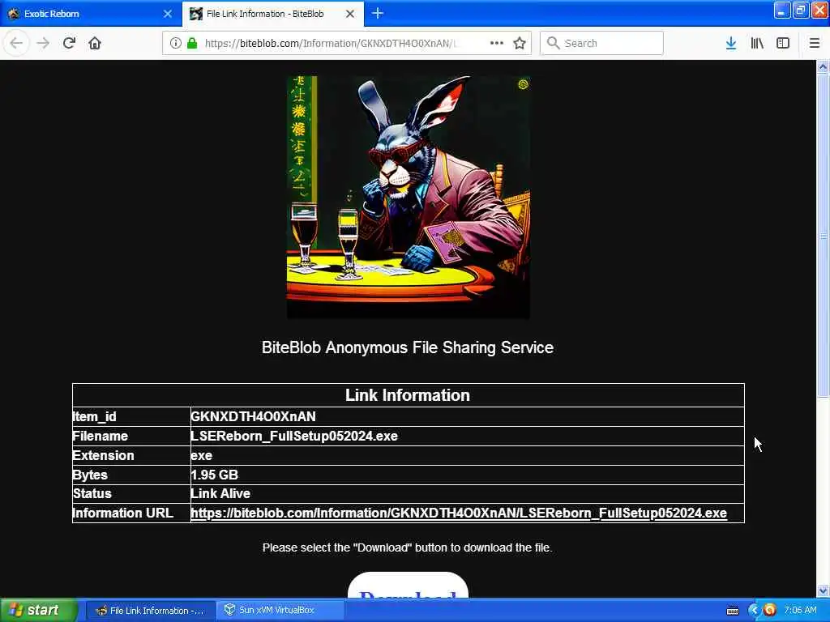Click the Bytes row label
Screen dimensions: 830x622
point(90,475)
